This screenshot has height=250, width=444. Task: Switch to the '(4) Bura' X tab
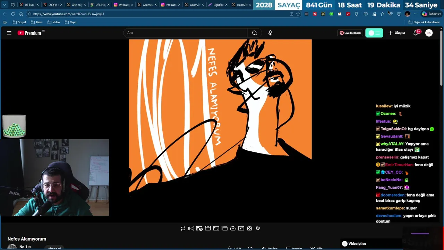28,5
